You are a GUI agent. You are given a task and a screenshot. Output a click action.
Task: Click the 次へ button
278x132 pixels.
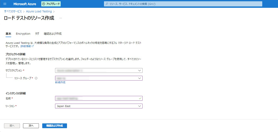coord(31,126)
